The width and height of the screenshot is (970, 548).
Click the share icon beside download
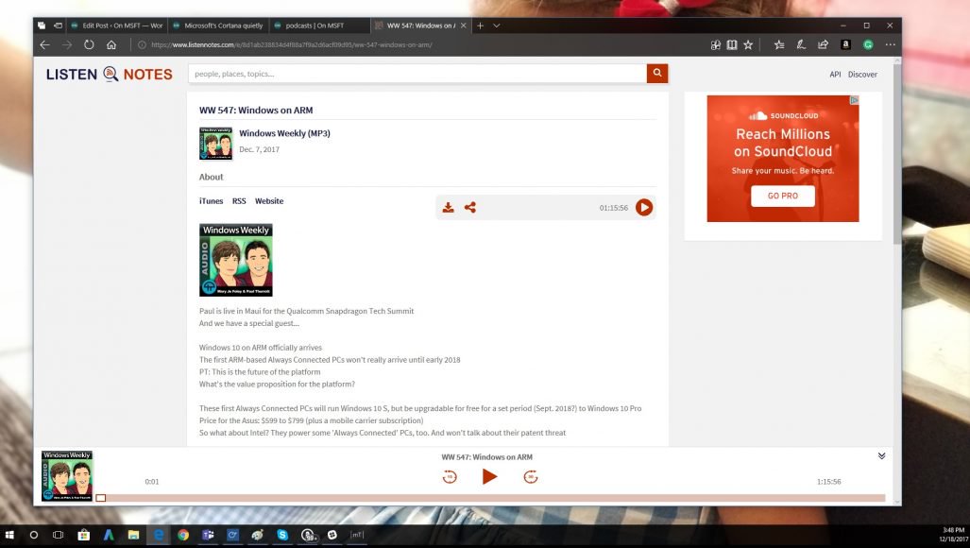coord(470,208)
